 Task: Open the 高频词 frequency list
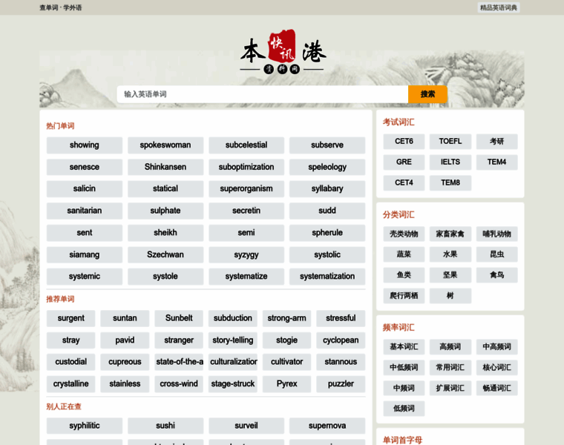[450, 347]
